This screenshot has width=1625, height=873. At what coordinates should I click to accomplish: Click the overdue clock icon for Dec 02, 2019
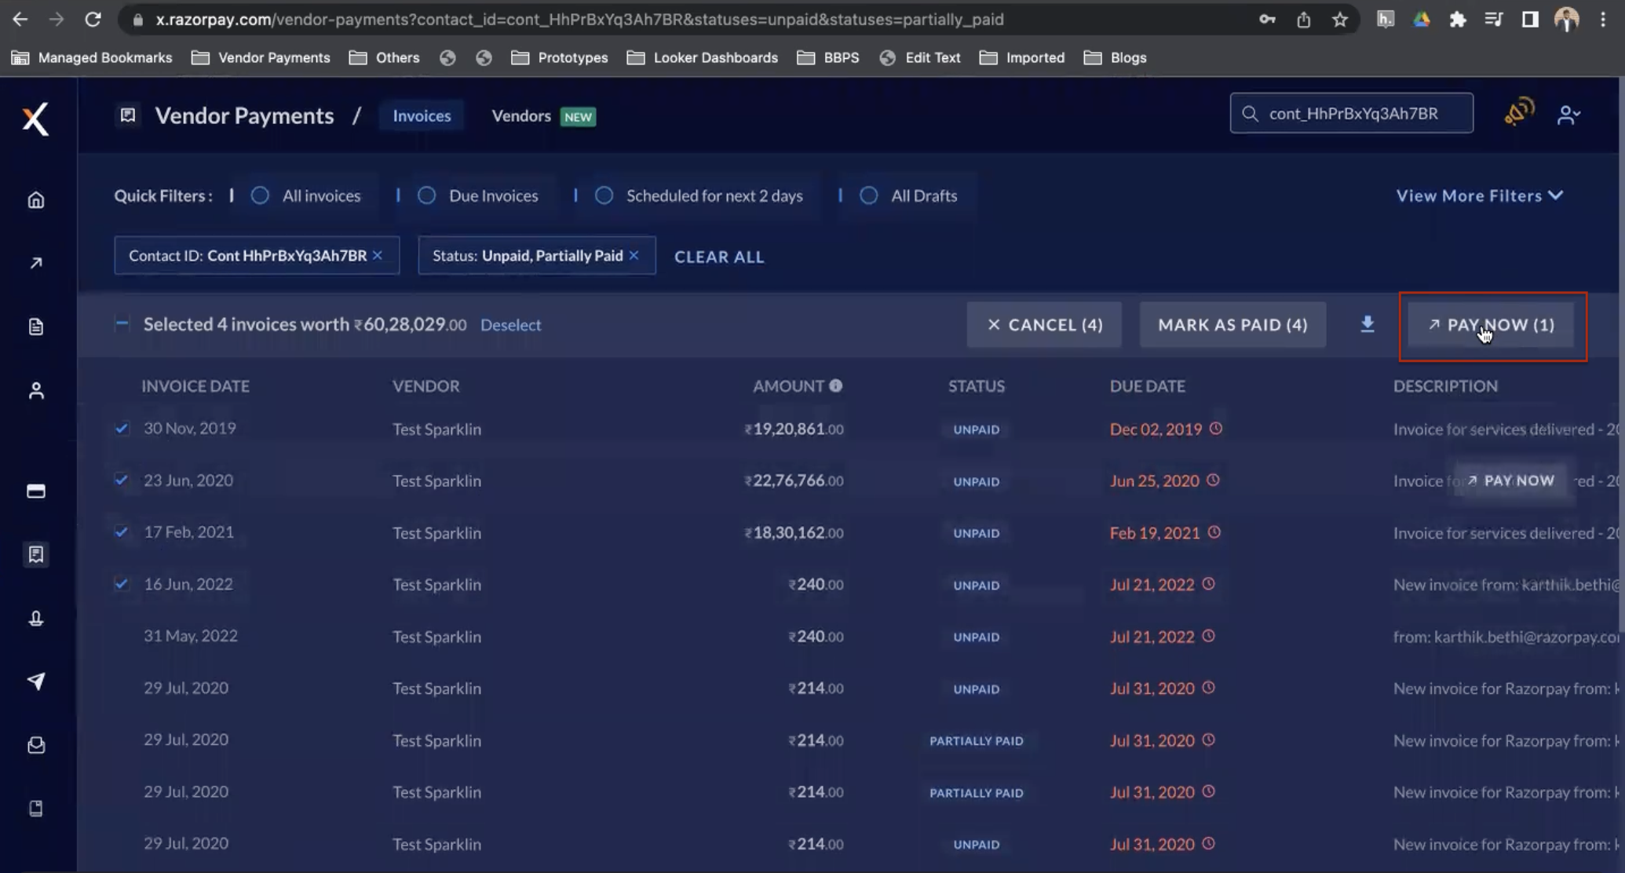pos(1216,429)
